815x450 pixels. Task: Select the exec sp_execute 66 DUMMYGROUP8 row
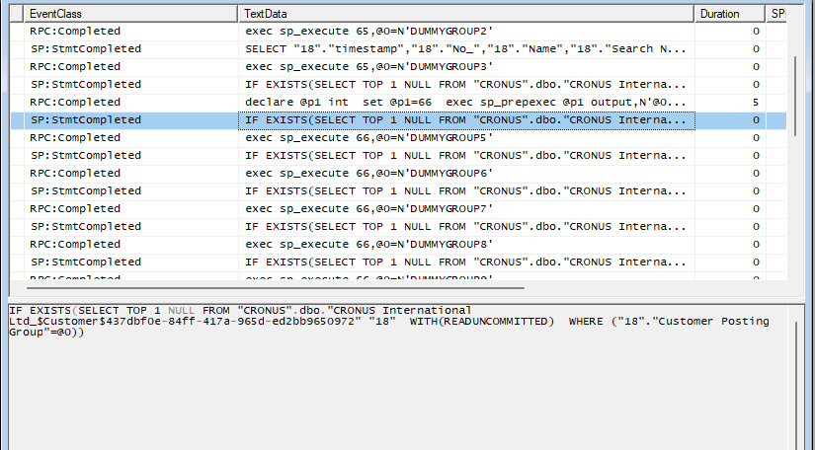click(398, 244)
